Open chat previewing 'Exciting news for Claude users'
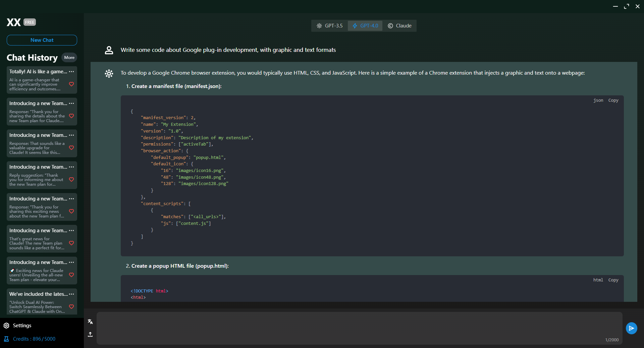This screenshot has height=348, width=644. tap(42, 271)
